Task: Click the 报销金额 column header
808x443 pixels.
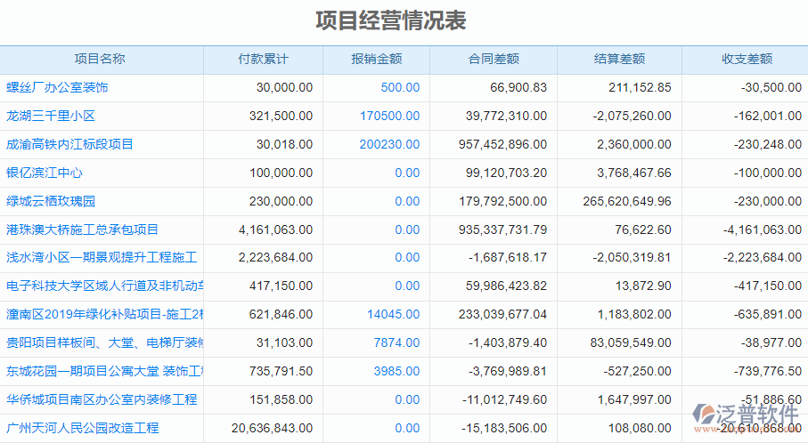Action: 377,60
